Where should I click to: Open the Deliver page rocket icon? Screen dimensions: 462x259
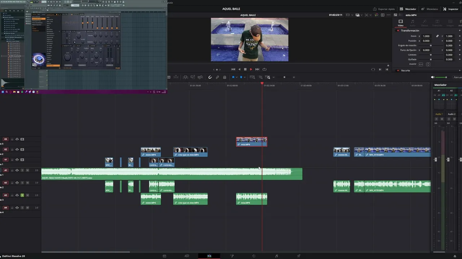[x=298, y=256]
